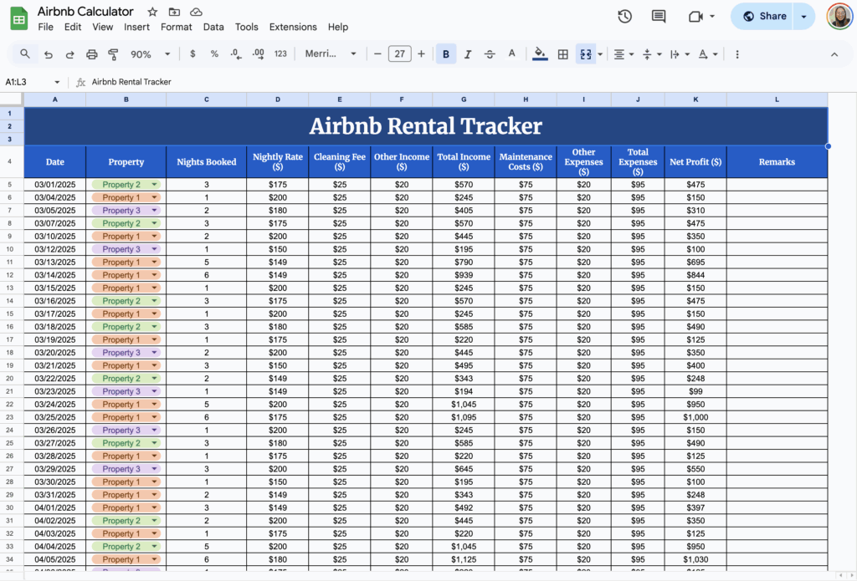This screenshot has width=857, height=581.
Task: Open the Extensions menu
Action: click(x=293, y=27)
